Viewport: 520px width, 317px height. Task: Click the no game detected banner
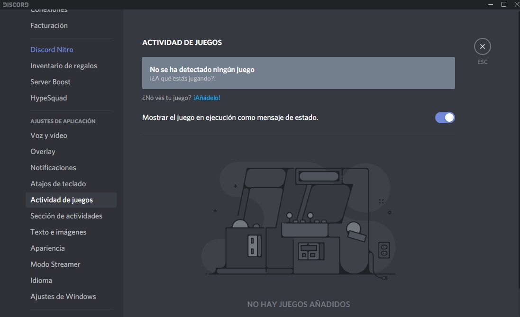298,73
